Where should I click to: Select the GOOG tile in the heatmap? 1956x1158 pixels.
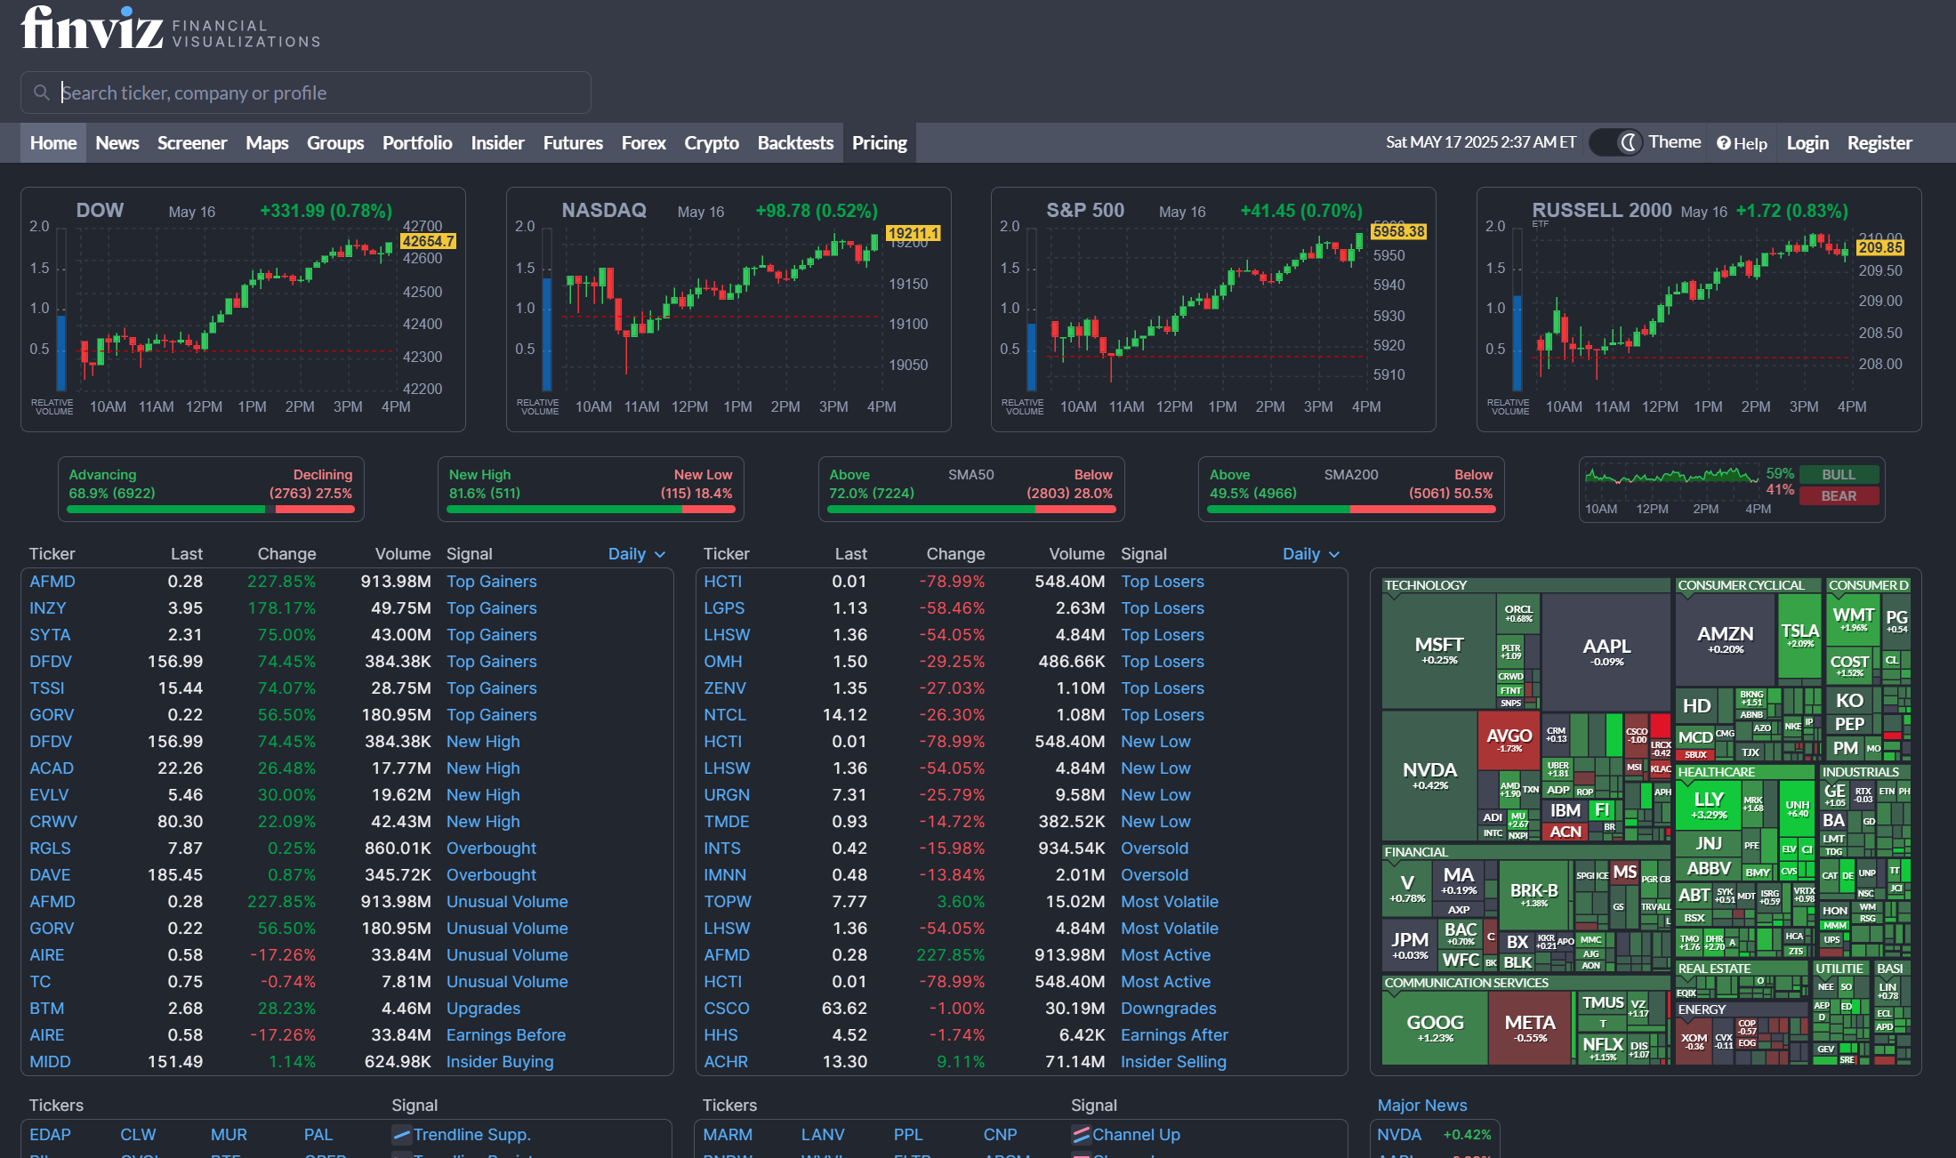(1435, 1027)
